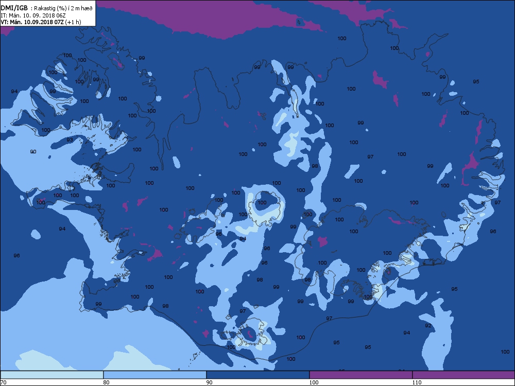This screenshot has width=515, height=386.
Task: Click the 'Rakastig (%) í 2 m hæð' label
Action: point(63,9)
